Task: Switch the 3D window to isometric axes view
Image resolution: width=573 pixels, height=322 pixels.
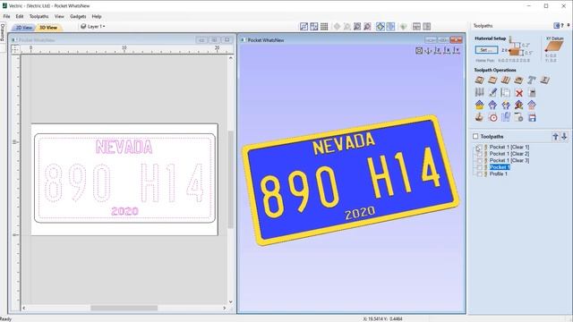Action: point(428,50)
